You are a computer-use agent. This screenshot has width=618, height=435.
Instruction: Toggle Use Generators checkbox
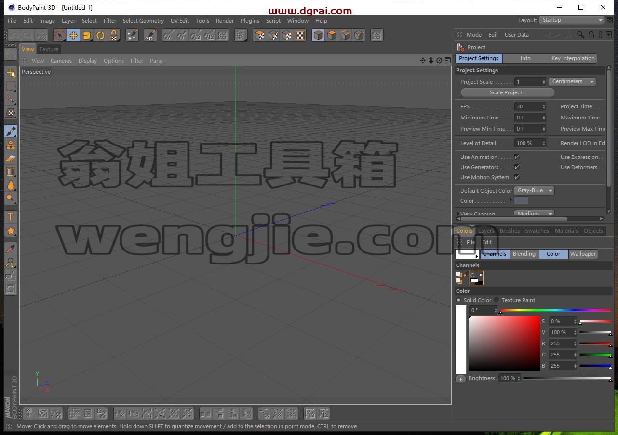click(517, 167)
